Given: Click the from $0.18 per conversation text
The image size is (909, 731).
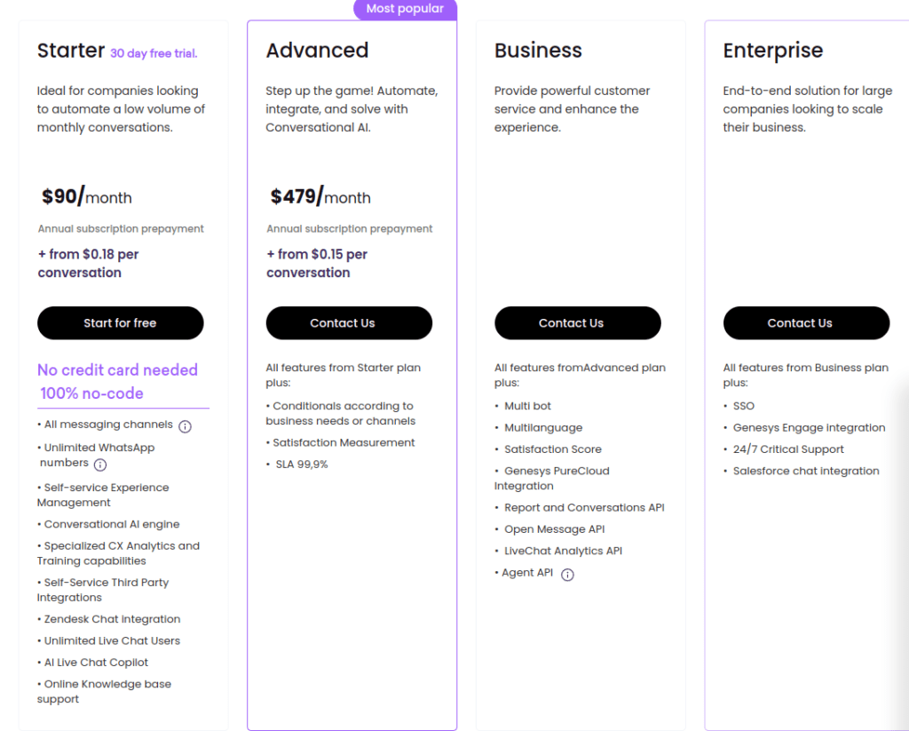Looking at the screenshot, I should click(x=88, y=264).
